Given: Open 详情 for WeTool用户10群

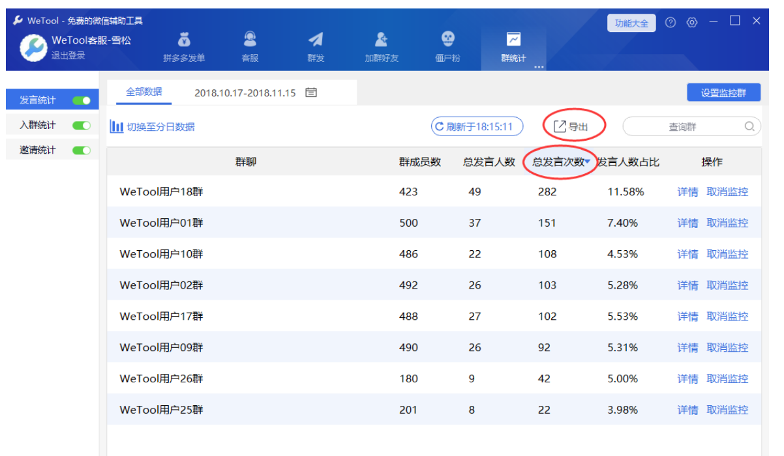Looking at the screenshot, I should 687,254.
